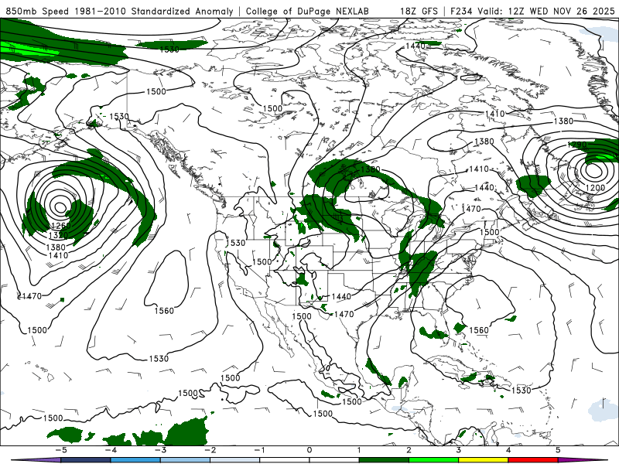
Task: Click the colorbar tick label "0"
Action: click(309, 450)
